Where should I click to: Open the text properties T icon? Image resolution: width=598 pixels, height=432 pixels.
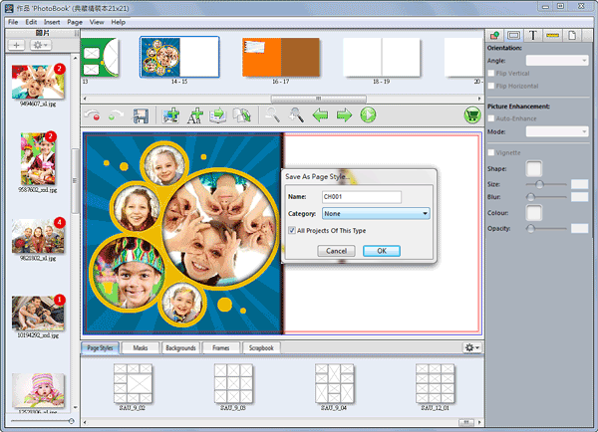(x=533, y=36)
